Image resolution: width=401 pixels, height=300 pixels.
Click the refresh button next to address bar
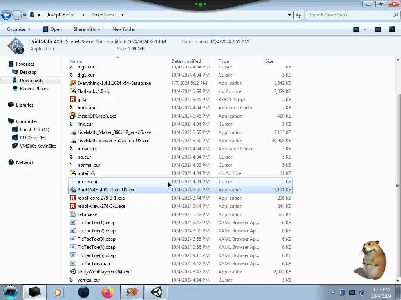pos(298,15)
